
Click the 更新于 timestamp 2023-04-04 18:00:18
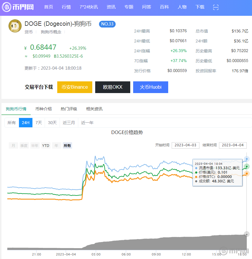click(61, 68)
